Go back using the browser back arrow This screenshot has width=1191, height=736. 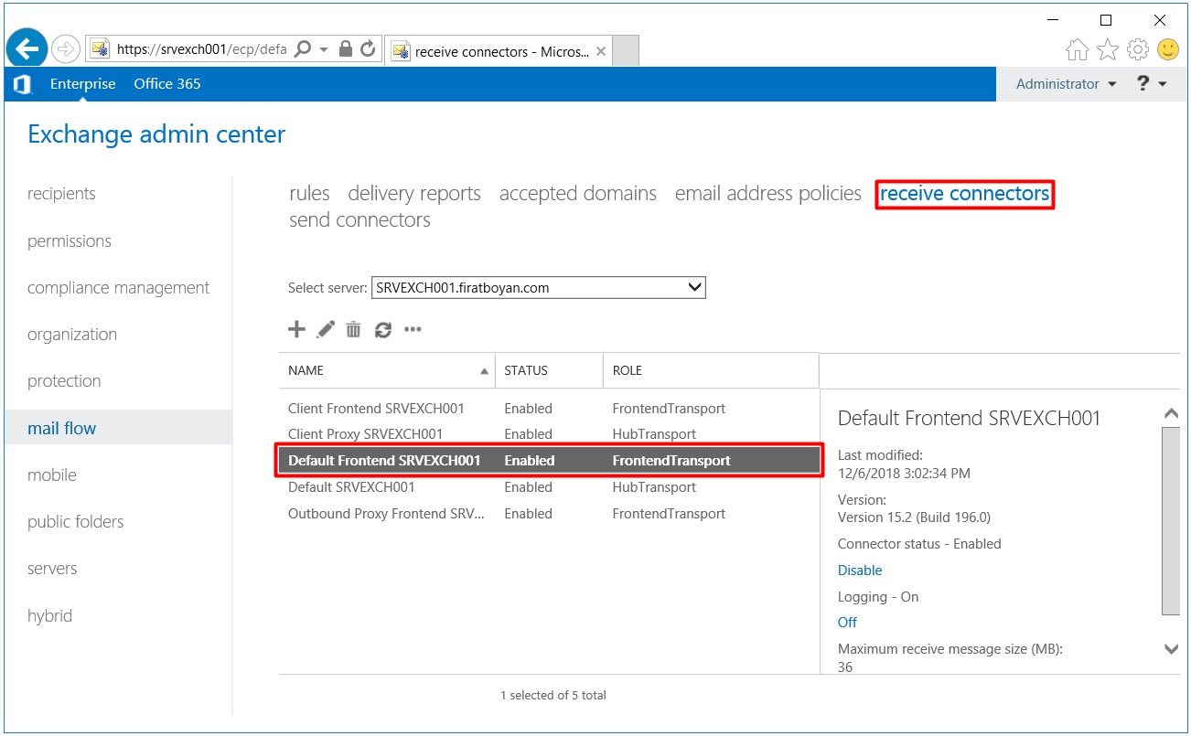click(x=27, y=48)
